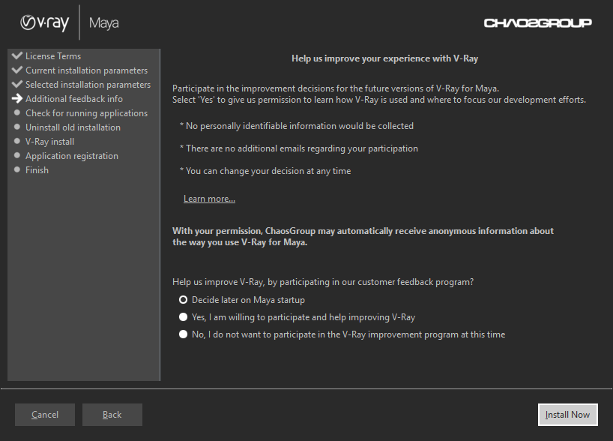This screenshot has height=441, width=613.
Task: Click bullet beside Check for running applications
Action: tap(16, 112)
